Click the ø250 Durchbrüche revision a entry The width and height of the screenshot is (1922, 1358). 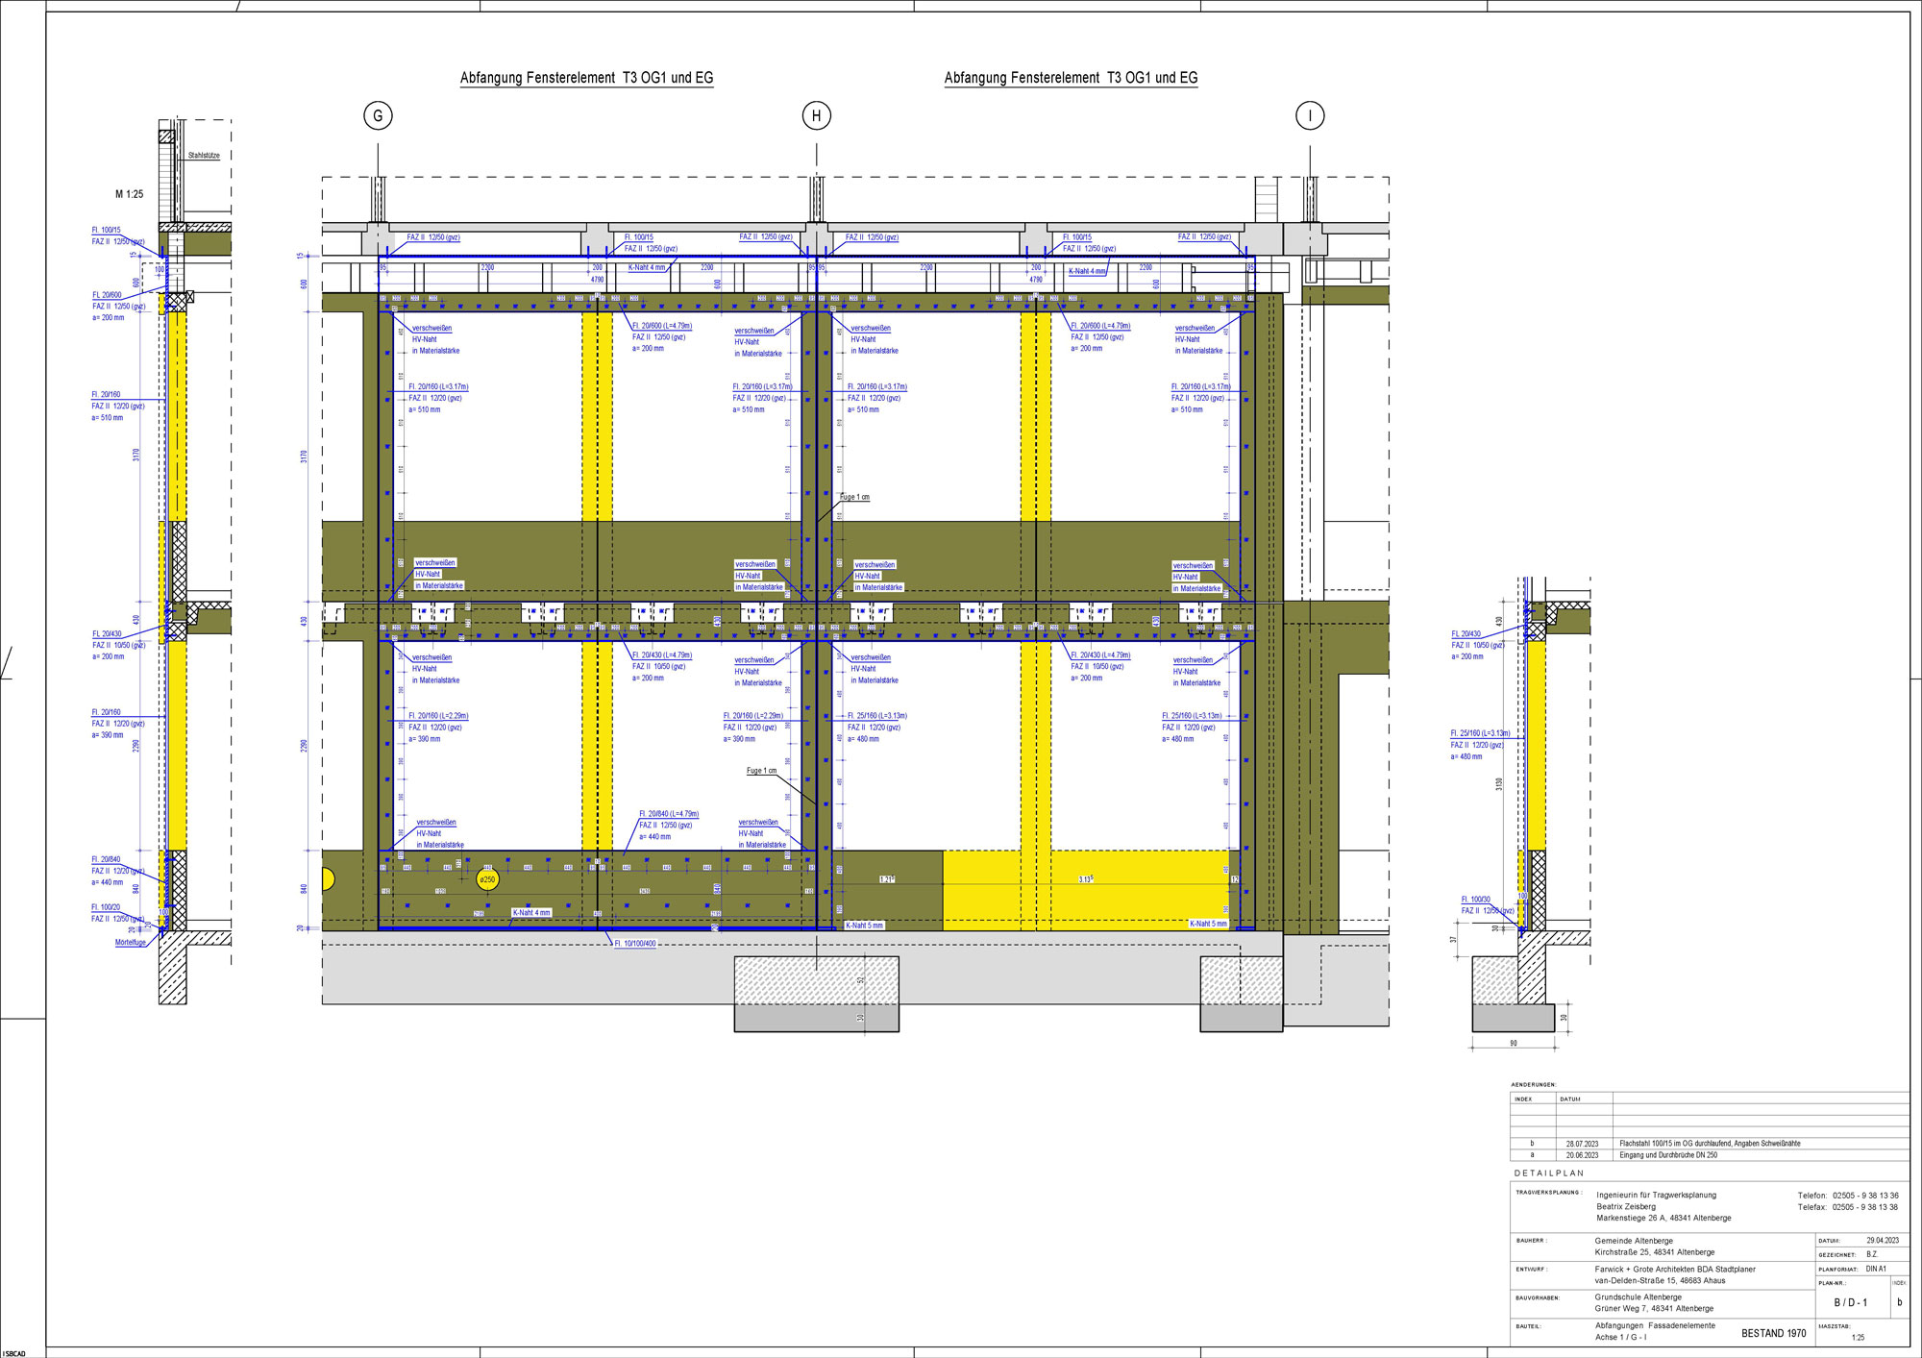(x=1668, y=1155)
